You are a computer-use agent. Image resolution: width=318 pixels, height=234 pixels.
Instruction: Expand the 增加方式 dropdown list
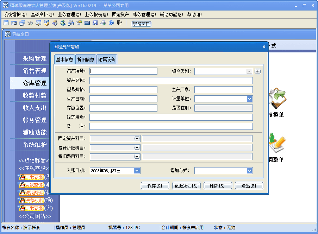pos(249,171)
